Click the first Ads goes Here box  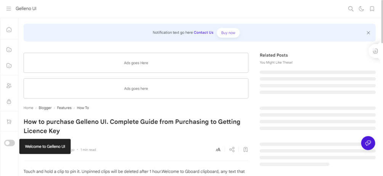[x=136, y=63]
